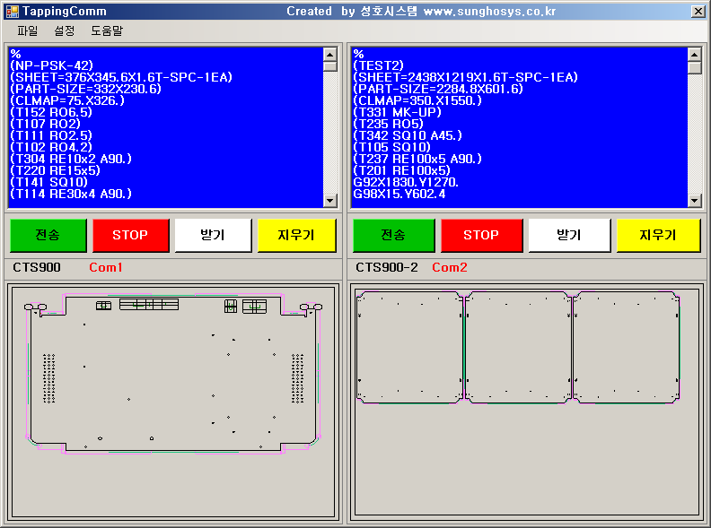Click scroll-up arrow of right code panel

click(x=695, y=55)
